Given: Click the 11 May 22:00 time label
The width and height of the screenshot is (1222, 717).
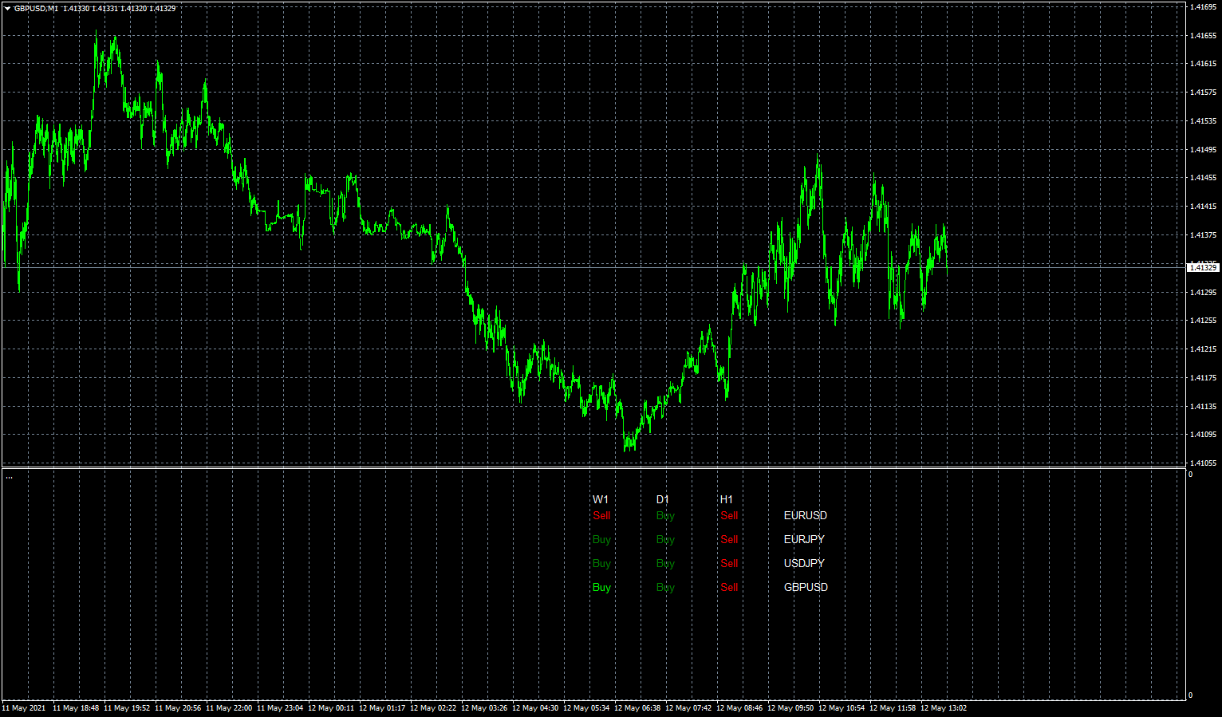Looking at the screenshot, I should click(x=229, y=707).
